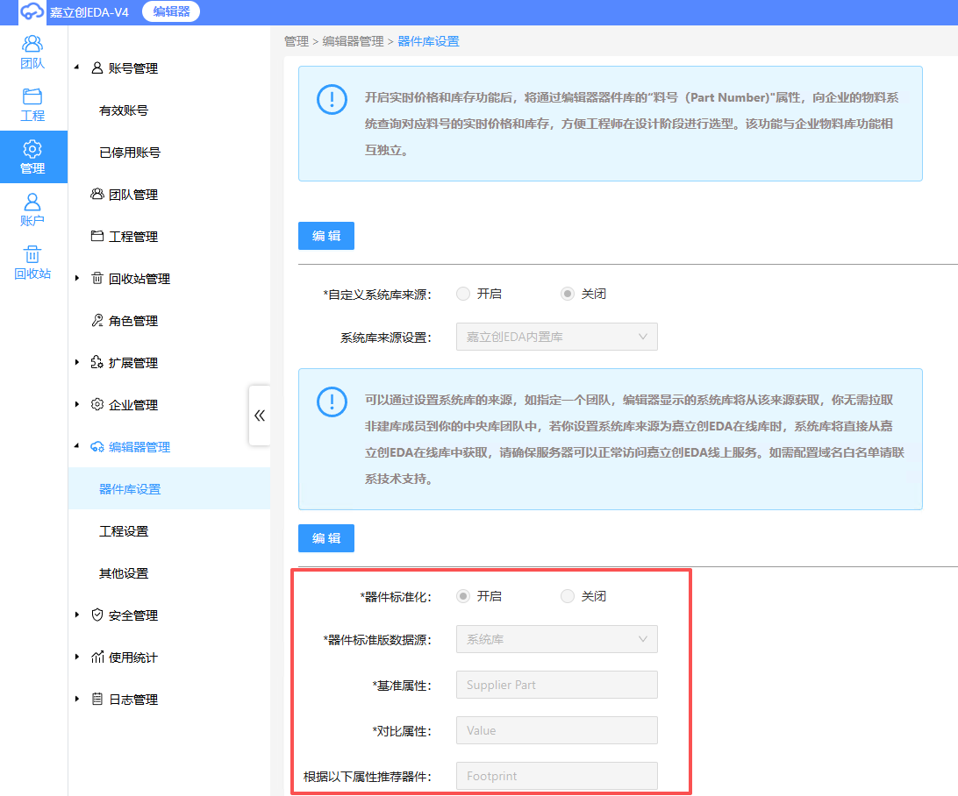Select 器件标准化 开启 radio
Viewport: 958px width, 796px height.
[x=463, y=596]
